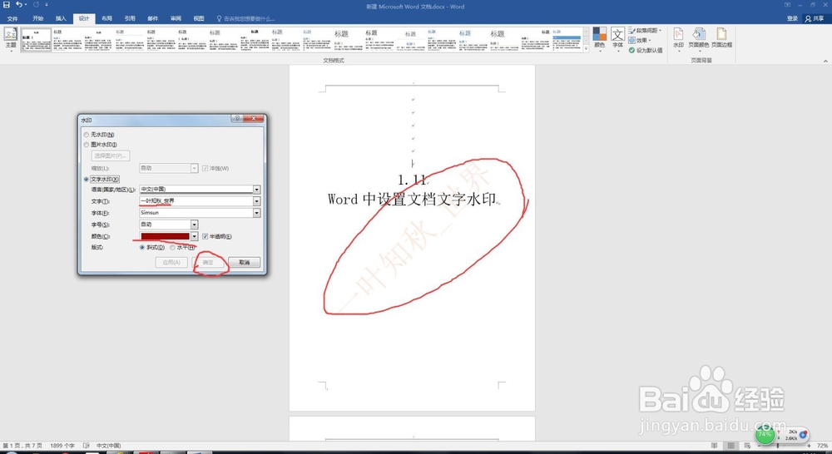Switch to Print Layout view icon in status bar
This screenshot has height=454, width=832.
pos(730,446)
